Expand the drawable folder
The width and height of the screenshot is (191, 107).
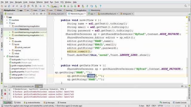(10, 41)
